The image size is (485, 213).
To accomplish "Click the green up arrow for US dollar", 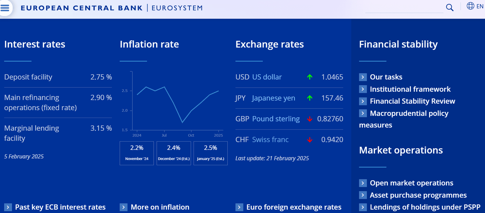I will [x=309, y=77].
